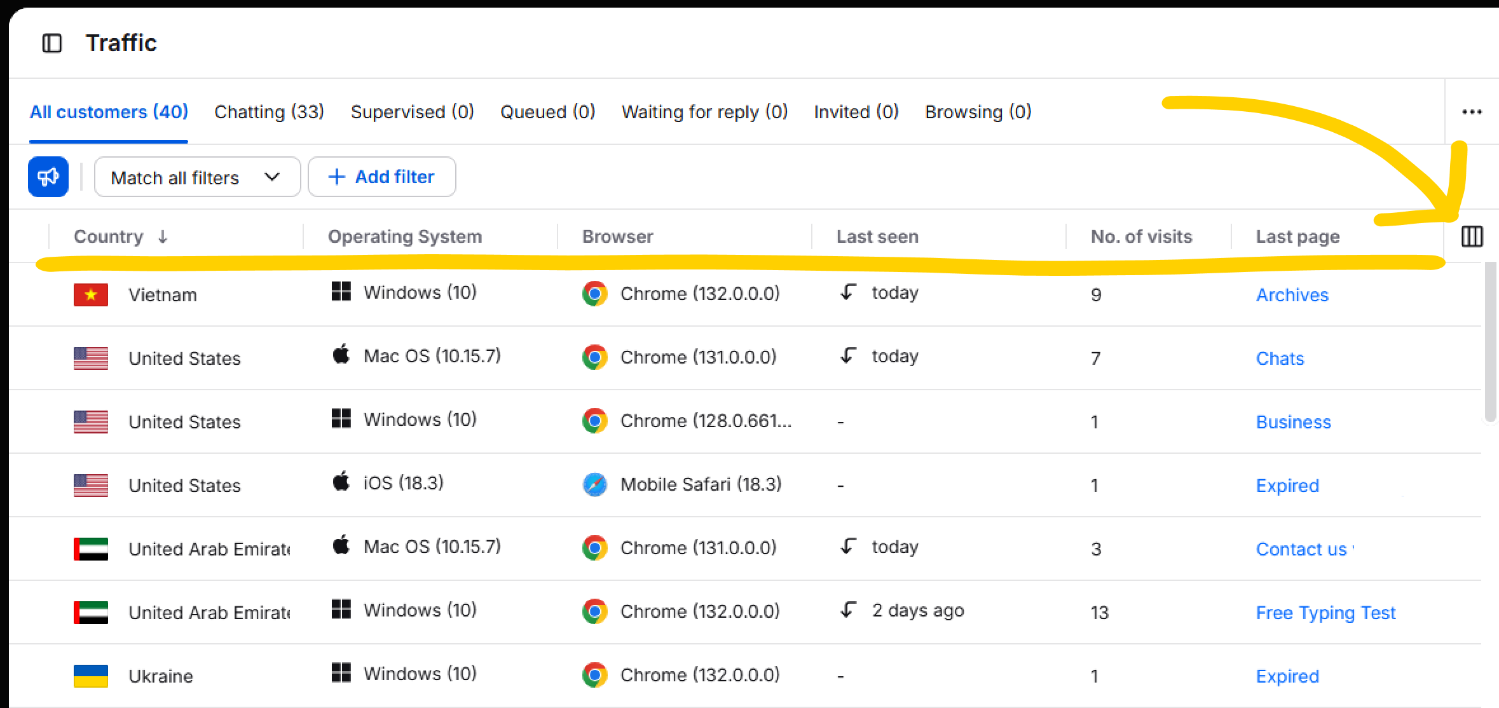The width and height of the screenshot is (1499, 708).
Task: Click the Vietnam flag icon
Action: [x=90, y=294]
